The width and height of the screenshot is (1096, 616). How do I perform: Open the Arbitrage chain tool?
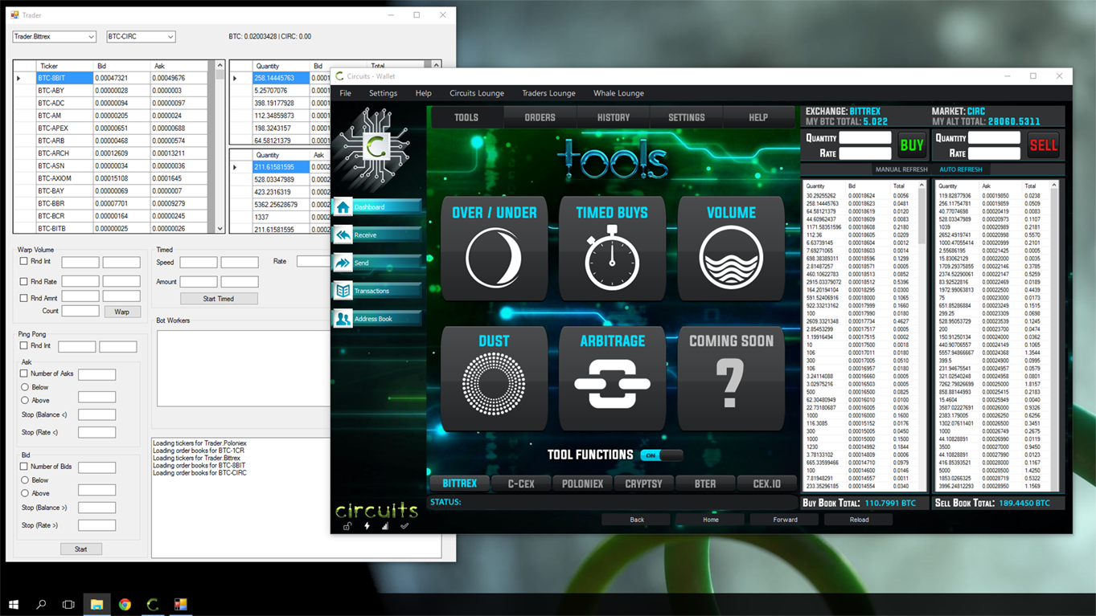pos(612,378)
